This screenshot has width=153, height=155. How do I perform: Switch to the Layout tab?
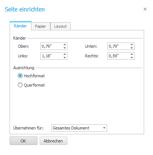60,26
